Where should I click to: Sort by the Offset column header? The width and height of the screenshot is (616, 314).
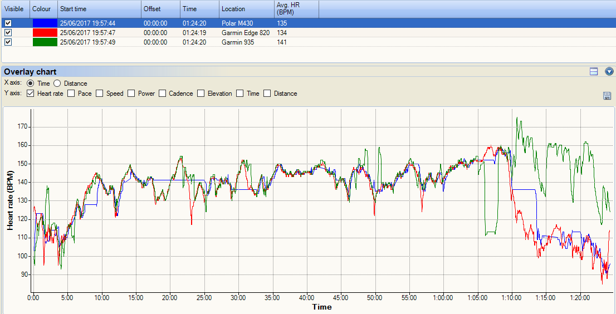click(160, 9)
